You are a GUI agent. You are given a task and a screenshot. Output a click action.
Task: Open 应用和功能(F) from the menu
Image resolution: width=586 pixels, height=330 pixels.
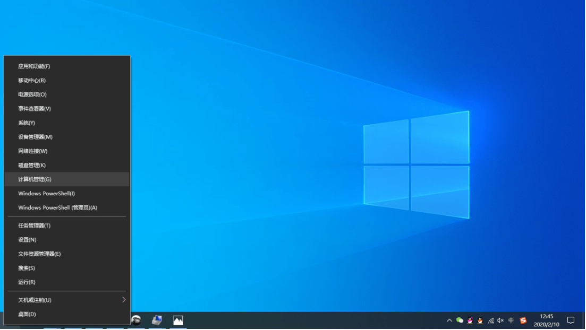coord(67,66)
